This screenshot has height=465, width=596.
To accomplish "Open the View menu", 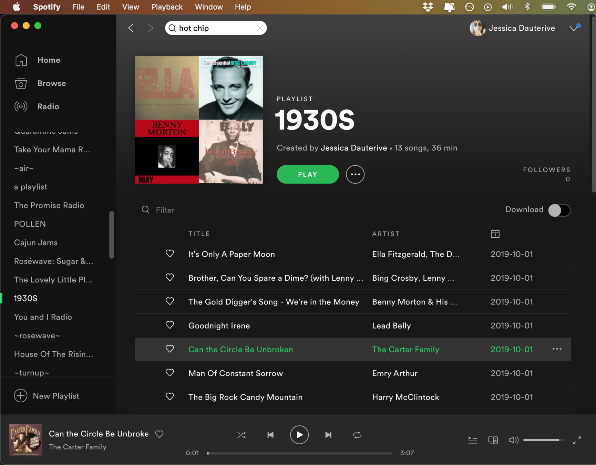I will tap(131, 7).
